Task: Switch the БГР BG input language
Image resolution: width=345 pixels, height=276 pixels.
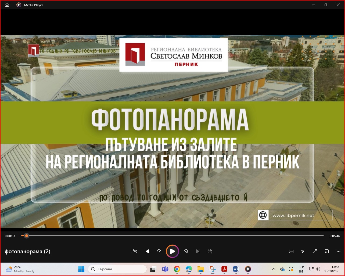Action: pyautogui.click(x=301, y=269)
